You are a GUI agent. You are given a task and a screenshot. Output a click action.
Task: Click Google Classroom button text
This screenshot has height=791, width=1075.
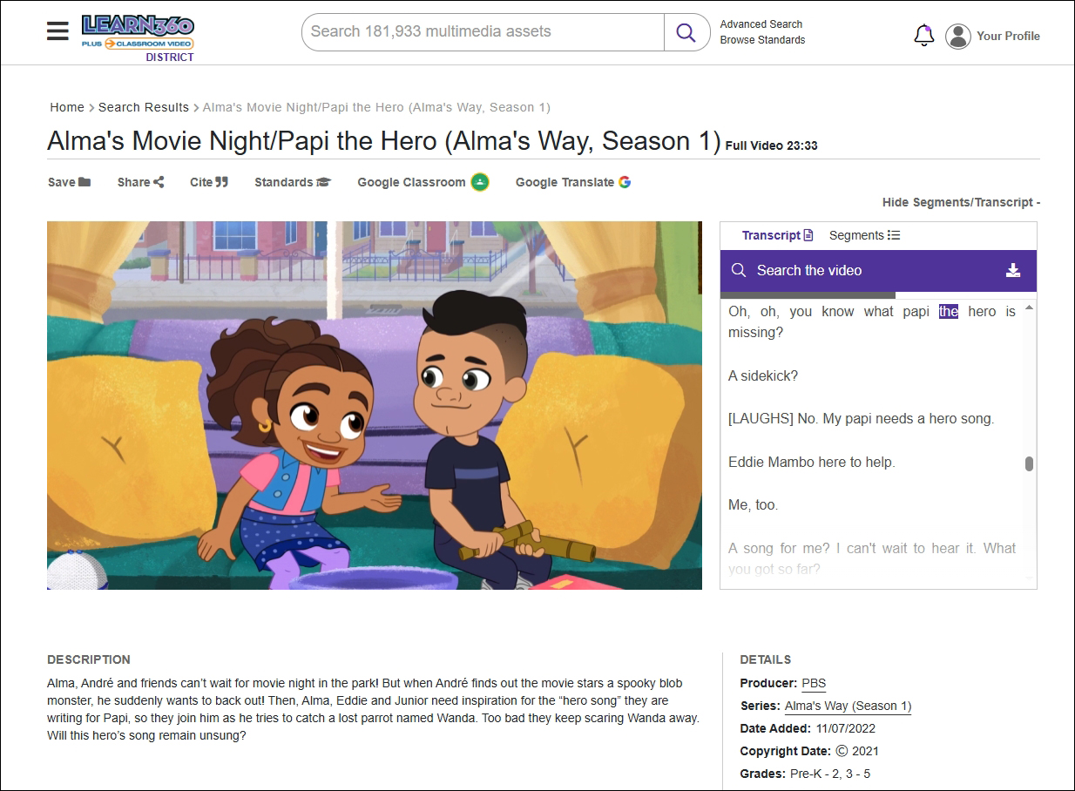coord(411,182)
